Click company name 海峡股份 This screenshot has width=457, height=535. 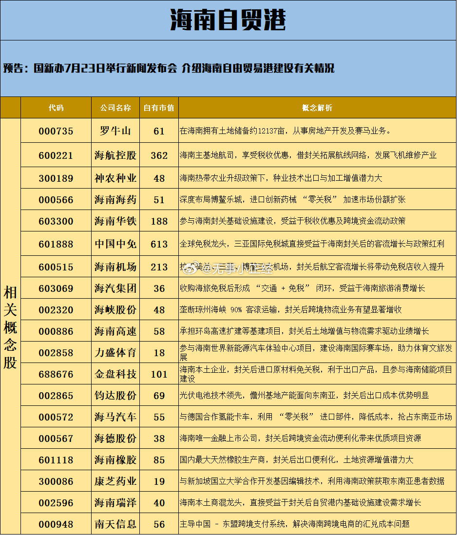click(115, 310)
